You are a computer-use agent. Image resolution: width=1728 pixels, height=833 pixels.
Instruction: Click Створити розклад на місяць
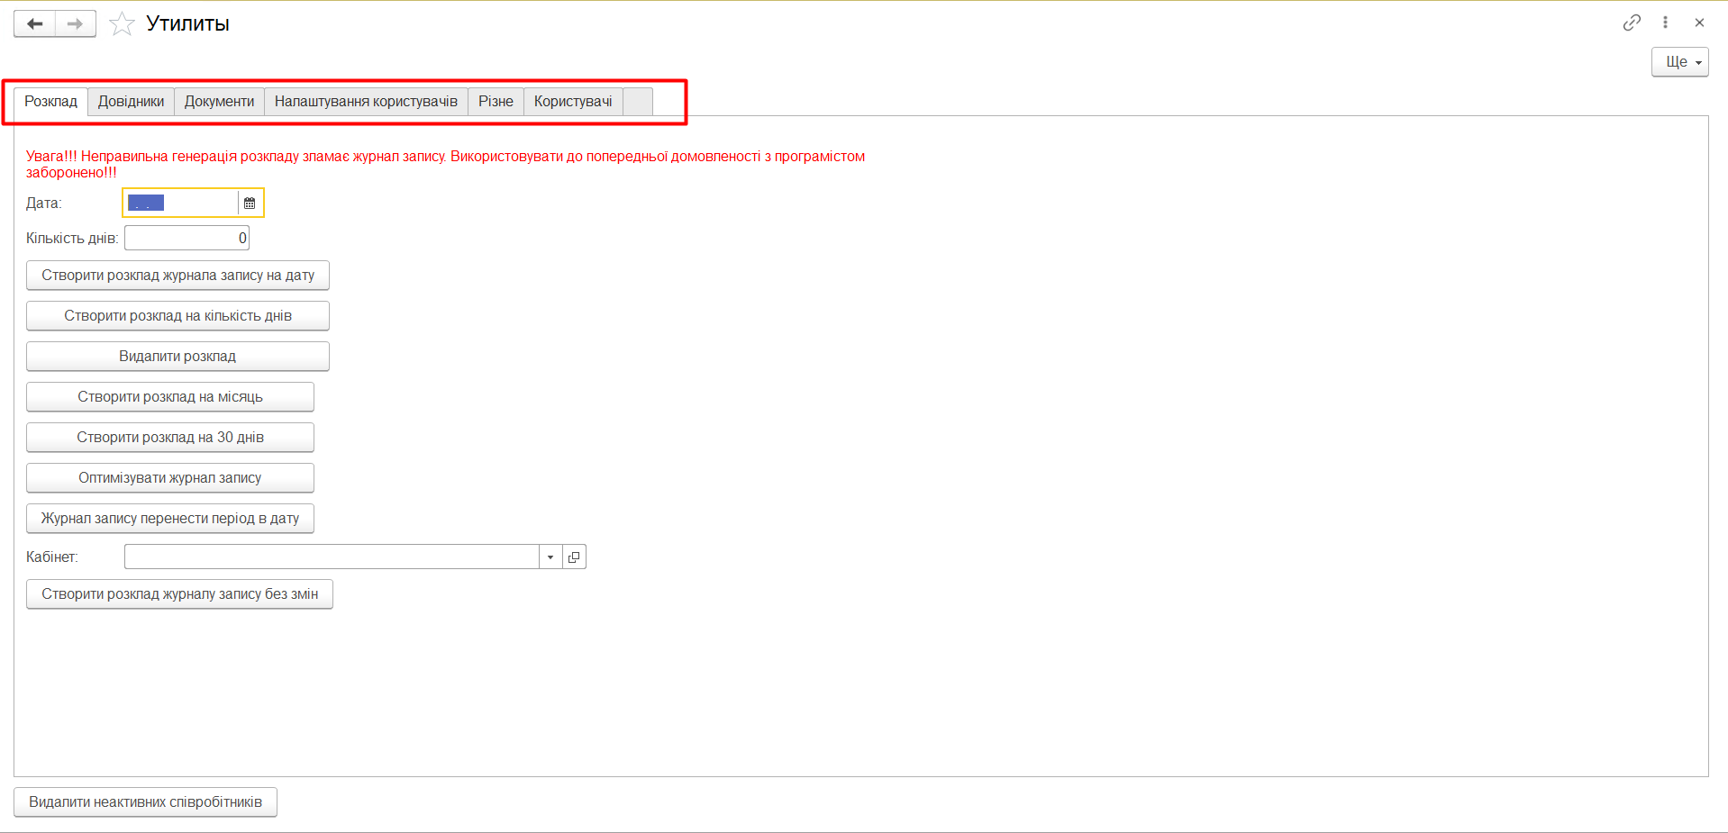click(x=170, y=397)
